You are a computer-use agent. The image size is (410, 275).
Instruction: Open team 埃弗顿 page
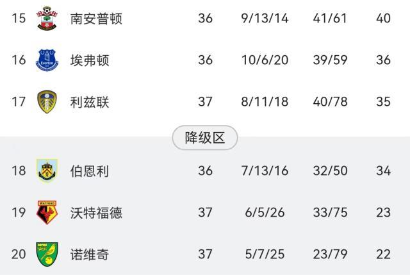click(x=90, y=60)
